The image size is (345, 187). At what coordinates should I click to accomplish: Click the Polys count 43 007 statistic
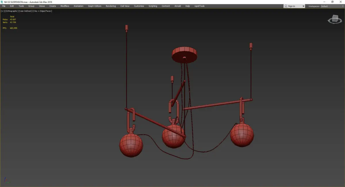point(9,19)
